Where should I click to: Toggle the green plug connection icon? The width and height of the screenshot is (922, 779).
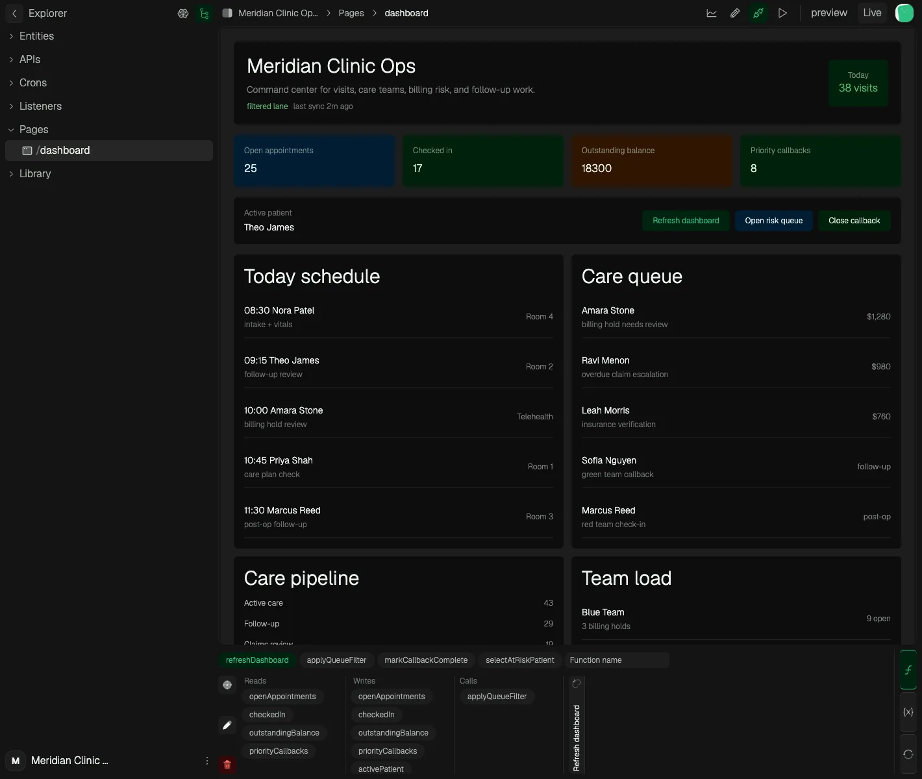[758, 13]
